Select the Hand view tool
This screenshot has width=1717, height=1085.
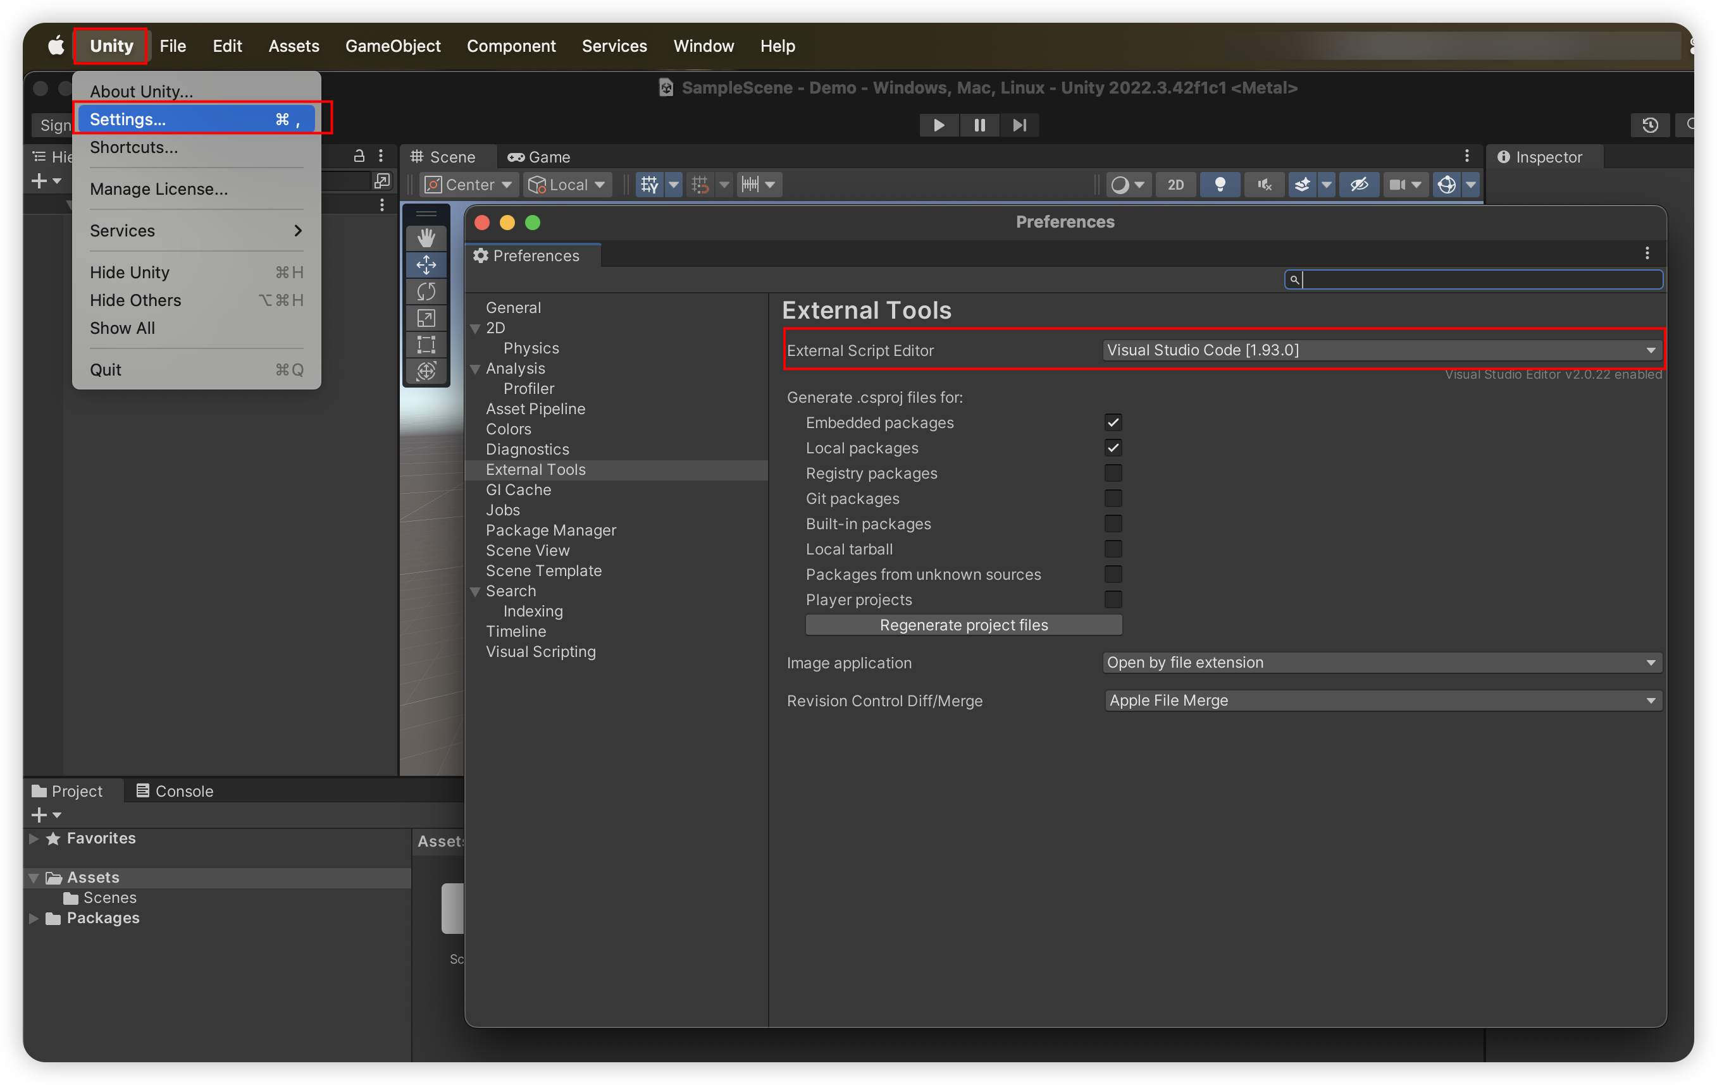coord(426,238)
